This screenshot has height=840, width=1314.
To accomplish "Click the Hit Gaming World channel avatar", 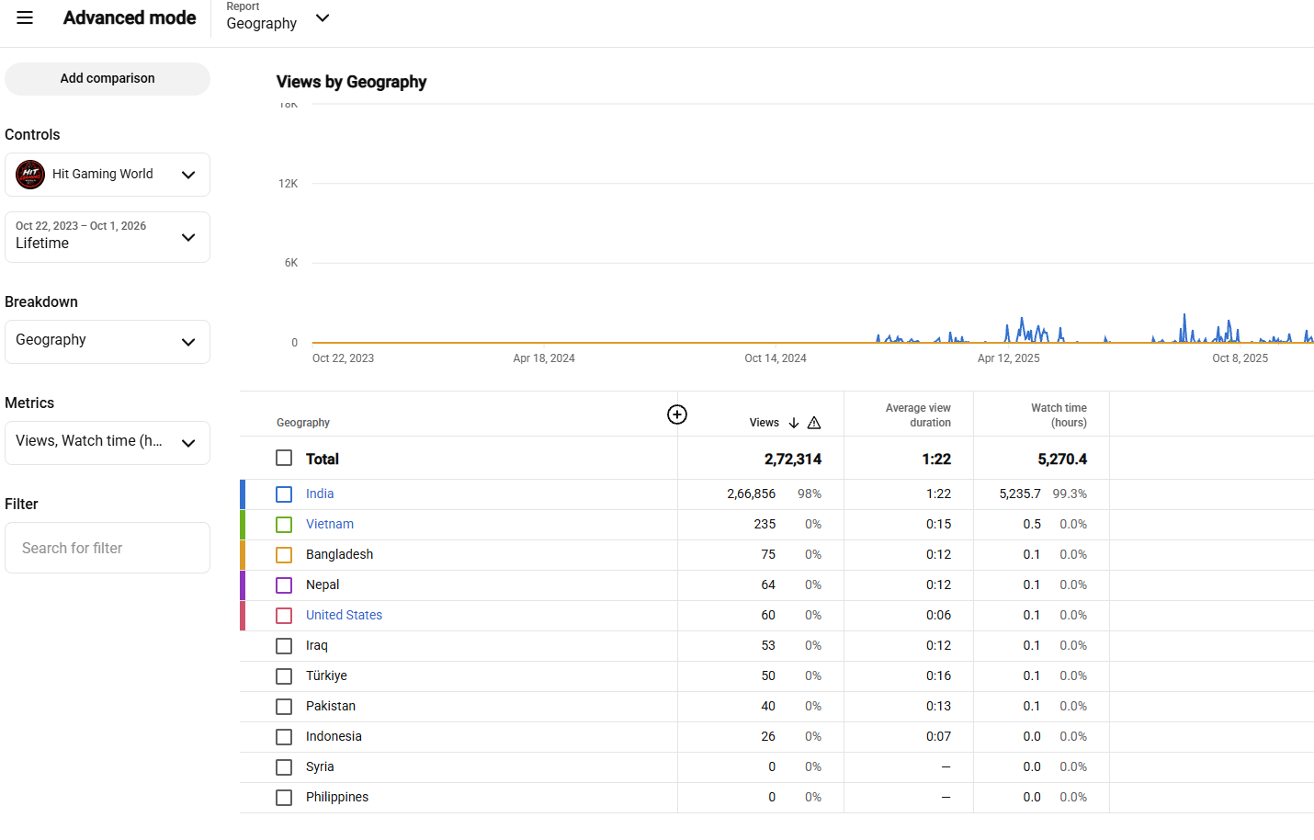I will (x=30, y=175).
